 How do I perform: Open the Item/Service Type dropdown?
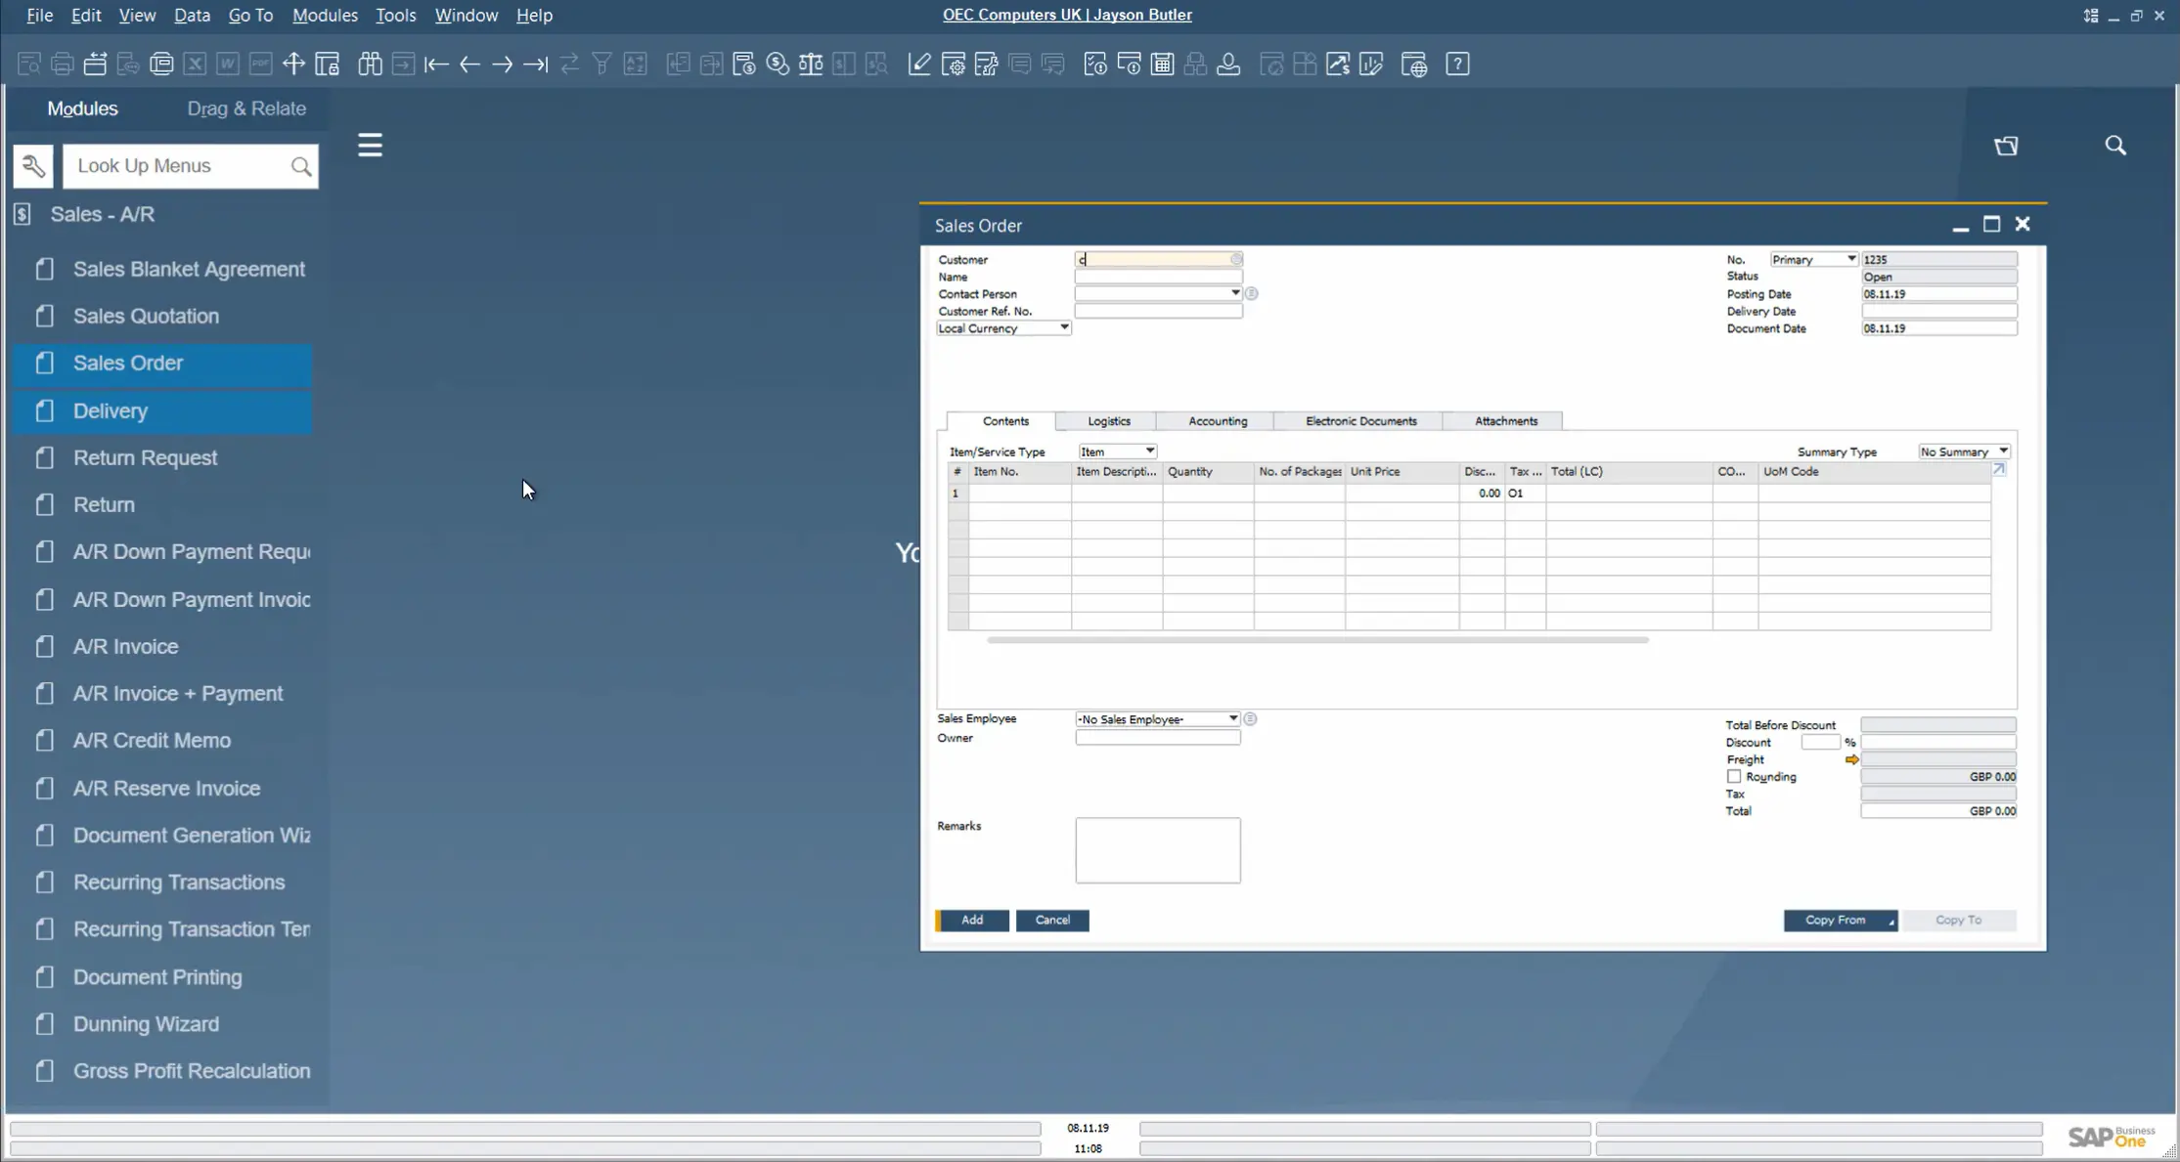[x=1150, y=452]
